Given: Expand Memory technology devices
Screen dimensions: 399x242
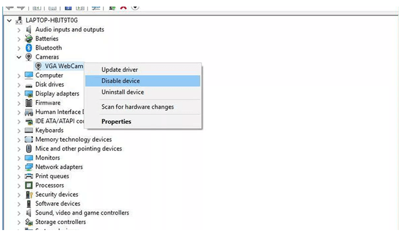Looking at the screenshot, I should [x=19, y=140].
